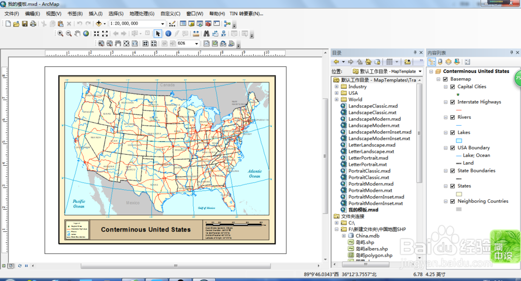
Task: Expand the USA folder in catalog
Action: [337, 93]
